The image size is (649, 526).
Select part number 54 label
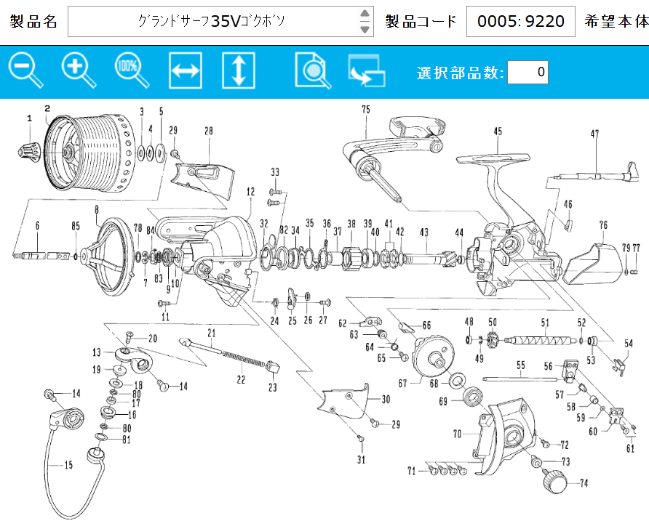[x=629, y=343]
